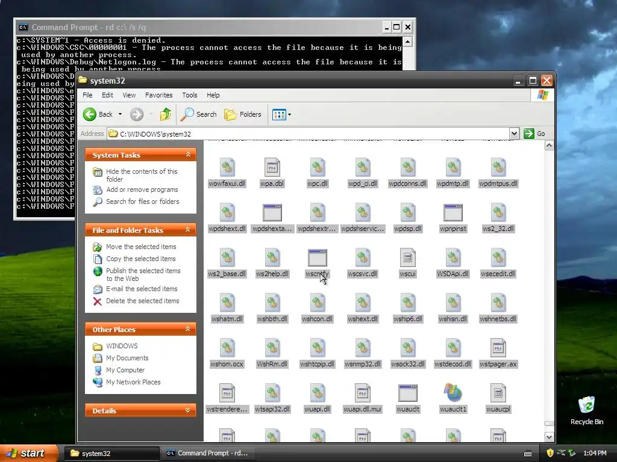The height and width of the screenshot is (462, 617).
Task: Select the ws2help.dll file icon
Action: (x=272, y=257)
